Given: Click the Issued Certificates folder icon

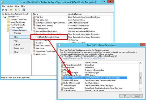Looking at the screenshot, I should pyautogui.click(x=8, y=22).
